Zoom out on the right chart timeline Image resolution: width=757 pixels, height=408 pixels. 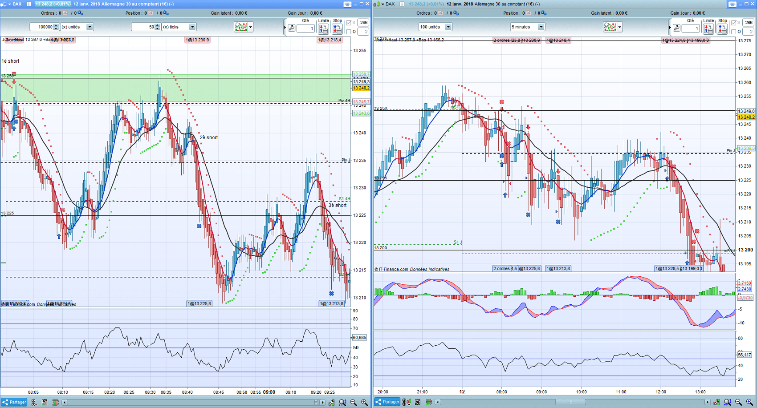click(738, 402)
